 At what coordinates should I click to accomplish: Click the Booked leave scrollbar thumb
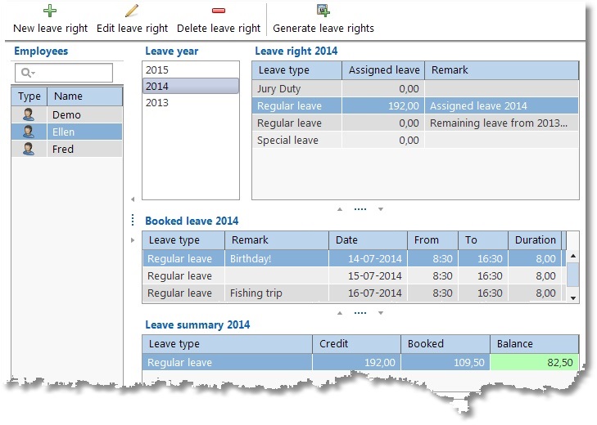(x=573, y=275)
